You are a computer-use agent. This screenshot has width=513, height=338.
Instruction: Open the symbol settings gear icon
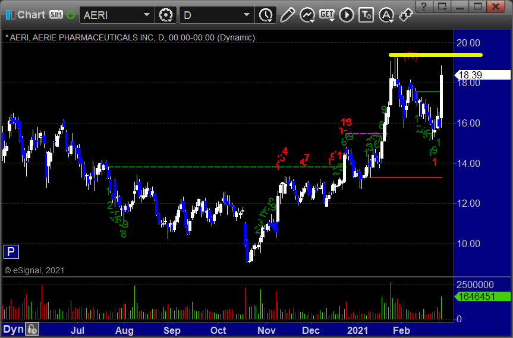tap(165, 15)
